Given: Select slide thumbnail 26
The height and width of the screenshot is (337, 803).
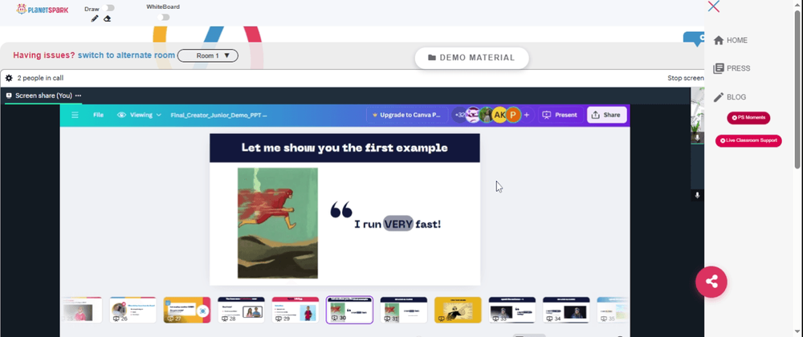Looking at the screenshot, I should click(x=132, y=310).
